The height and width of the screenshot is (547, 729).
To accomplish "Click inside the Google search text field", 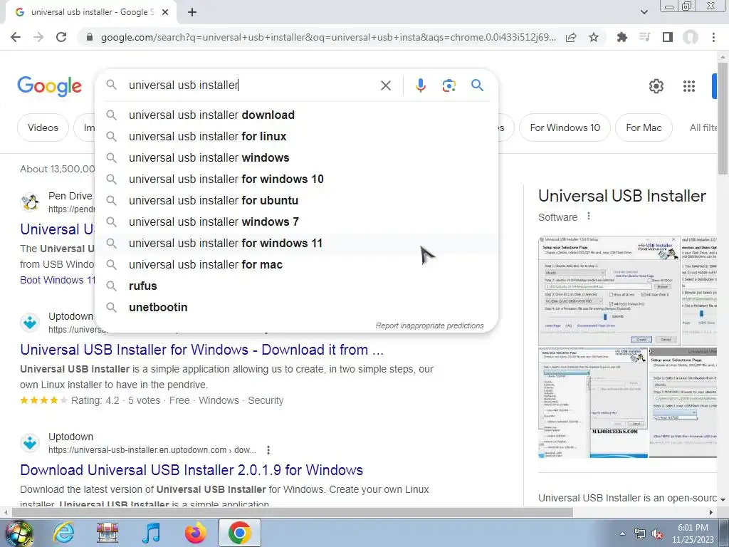I will (x=251, y=85).
